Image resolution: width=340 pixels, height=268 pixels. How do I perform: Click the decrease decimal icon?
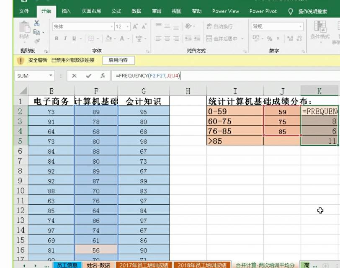pos(299,39)
